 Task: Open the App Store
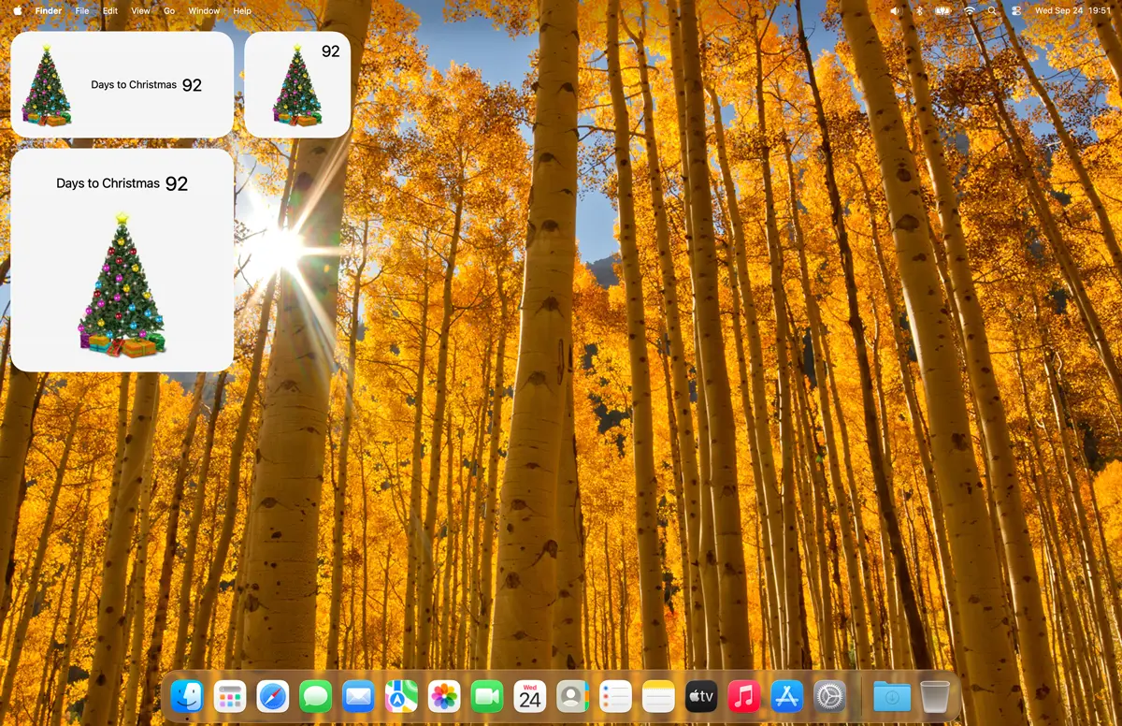coord(786,695)
